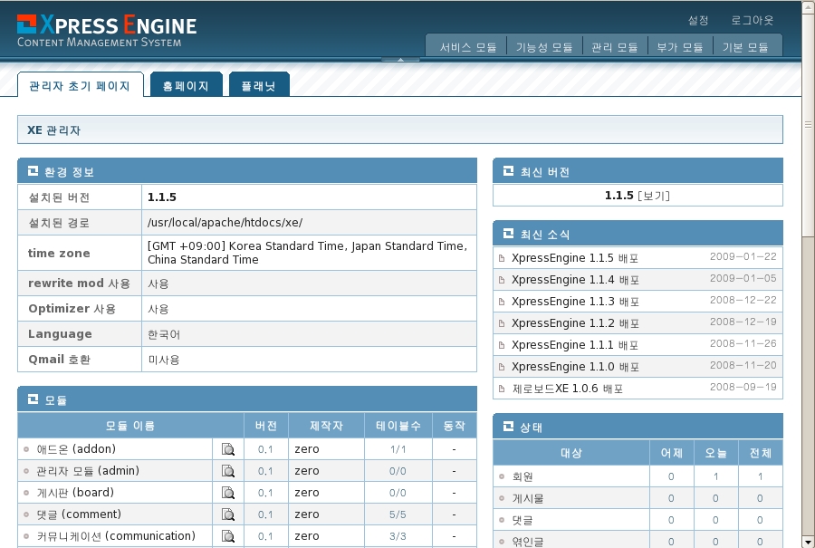
Task: Click the 관리자 모듈 (admin) module name
Action: 88,471
